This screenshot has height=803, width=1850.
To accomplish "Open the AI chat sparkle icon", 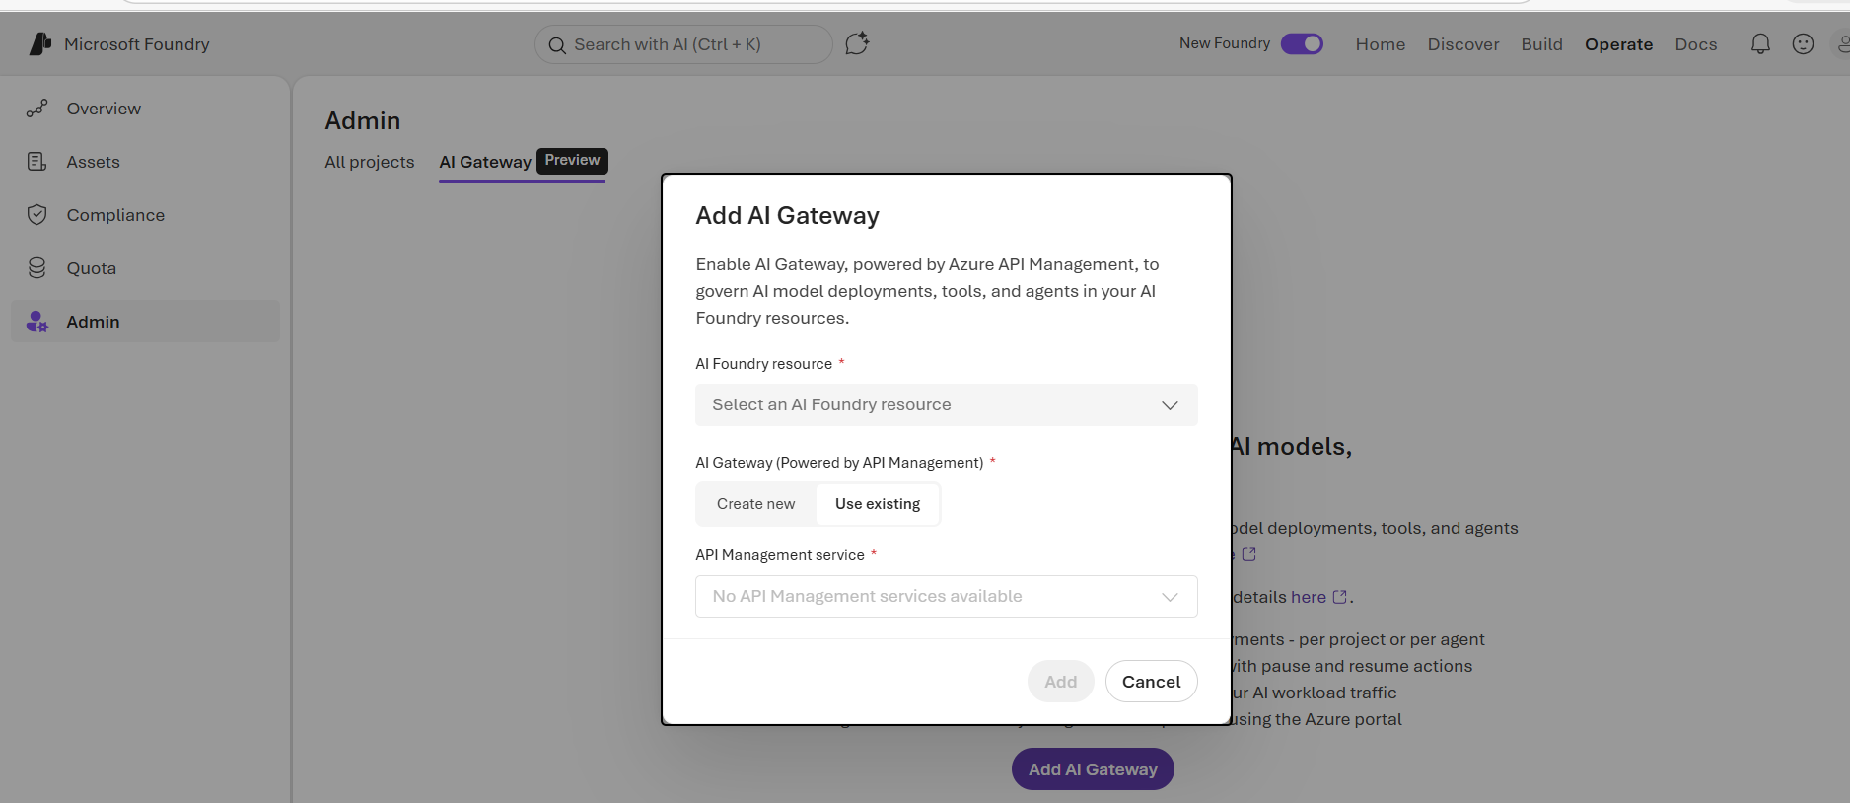I will click(857, 43).
